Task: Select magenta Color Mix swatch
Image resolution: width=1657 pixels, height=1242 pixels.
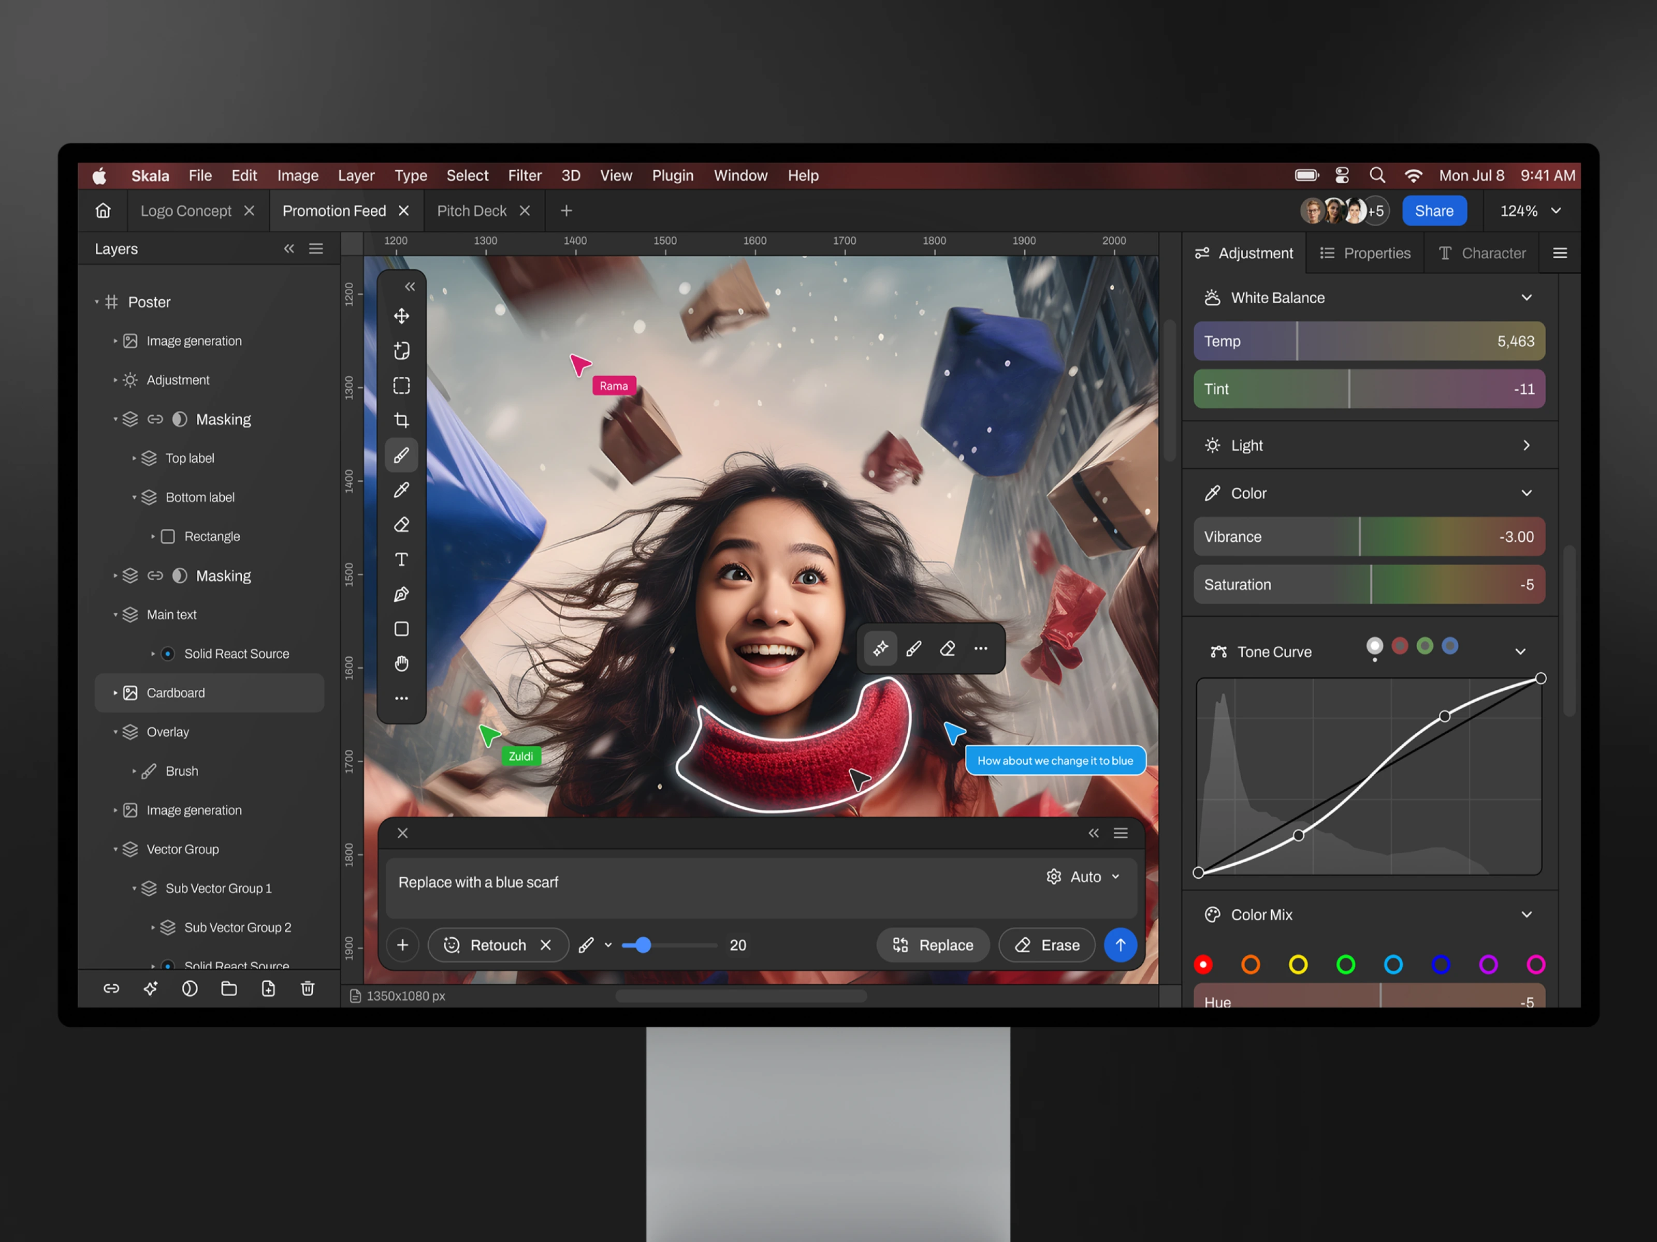Action: (1536, 964)
